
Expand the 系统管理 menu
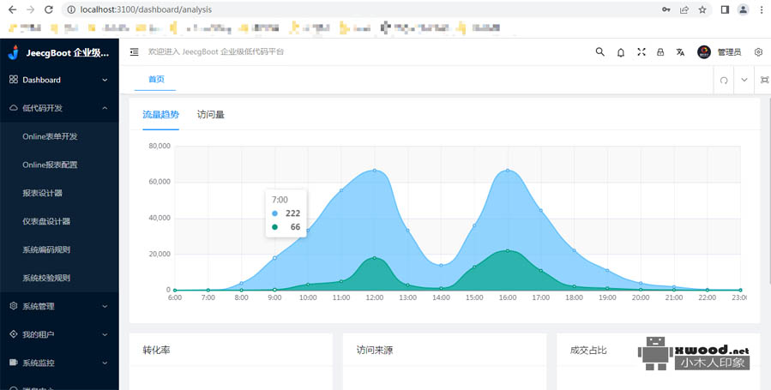click(58, 306)
